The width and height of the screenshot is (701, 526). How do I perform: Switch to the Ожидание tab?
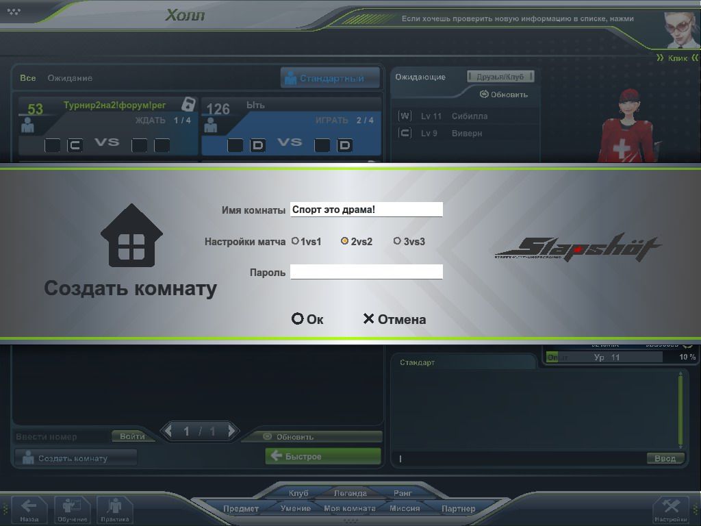click(70, 78)
